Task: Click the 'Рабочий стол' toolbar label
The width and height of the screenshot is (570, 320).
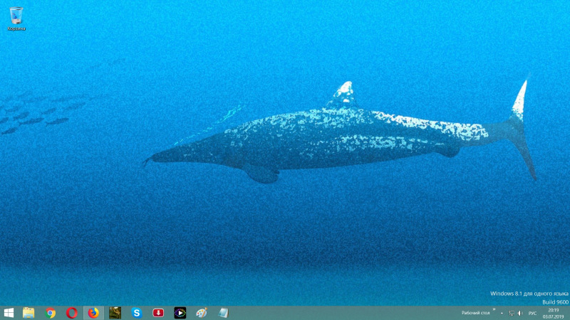Action: pos(475,313)
